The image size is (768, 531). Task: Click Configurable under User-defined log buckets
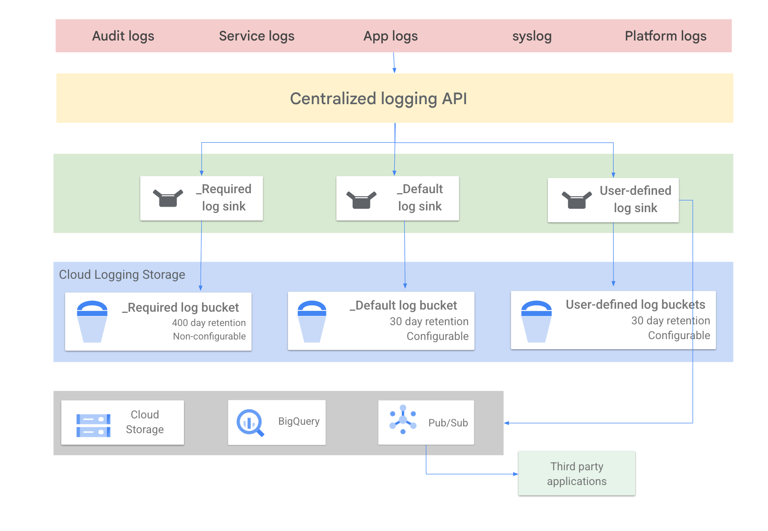click(679, 335)
